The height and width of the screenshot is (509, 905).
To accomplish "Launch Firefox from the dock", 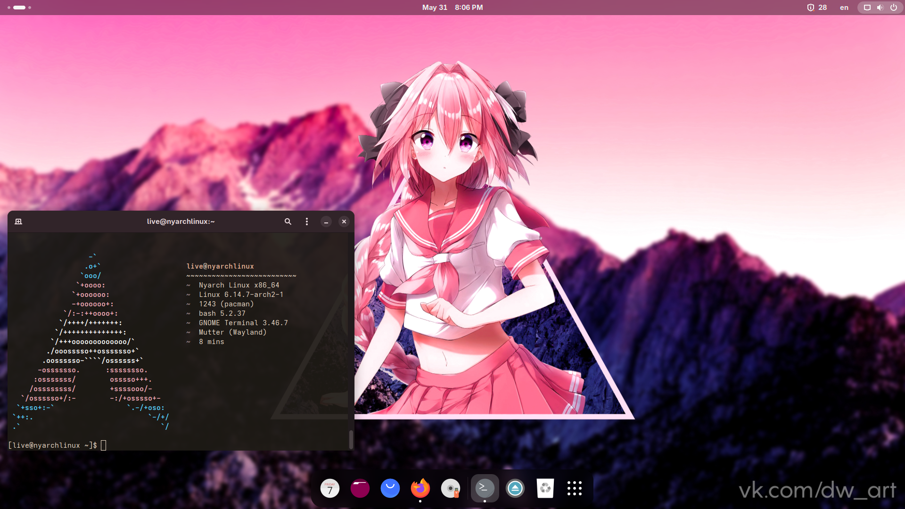I will coord(420,488).
